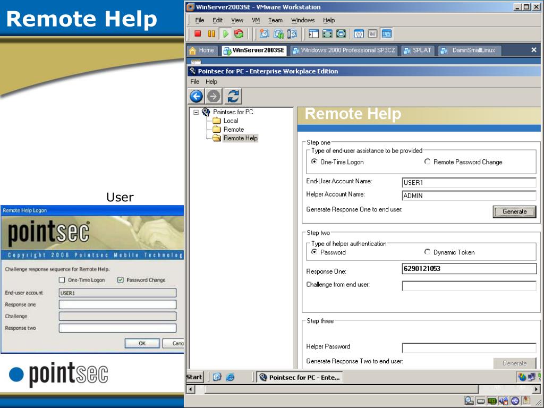Open the Pointsec File menu

coord(195,81)
